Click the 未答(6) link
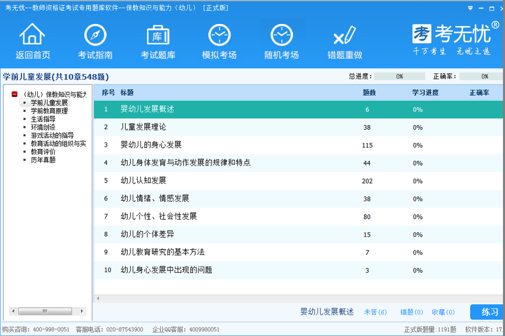The width and height of the screenshot is (505, 336). coord(375,312)
